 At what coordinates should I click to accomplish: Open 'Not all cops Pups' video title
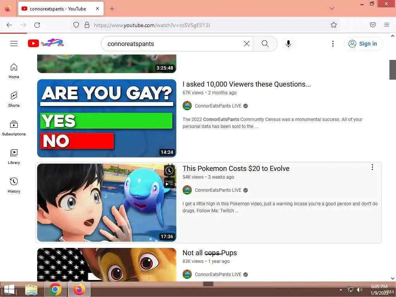pyautogui.click(x=210, y=253)
